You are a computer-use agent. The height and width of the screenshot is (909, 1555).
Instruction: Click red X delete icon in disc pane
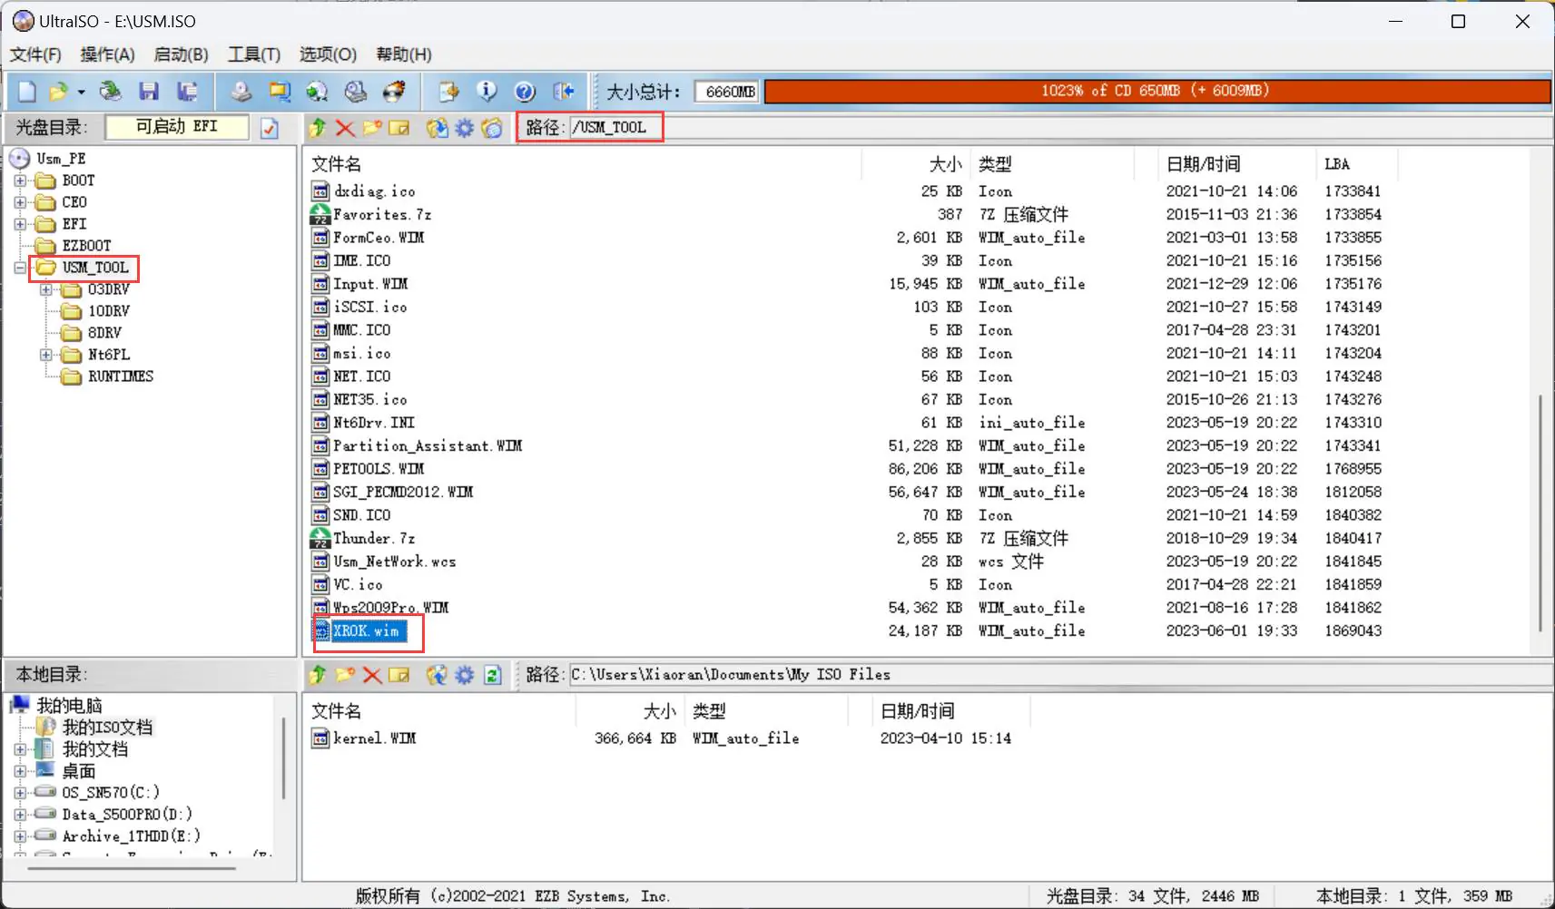[345, 128]
